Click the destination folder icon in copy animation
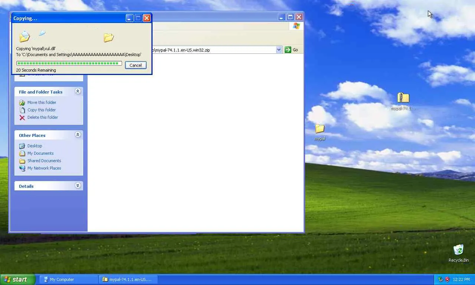475x285 pixels. tap(108, 37)
